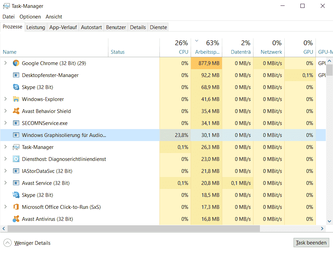
Task: Select the Desktopfenster-Manager process name
Action: coord(50,75)
